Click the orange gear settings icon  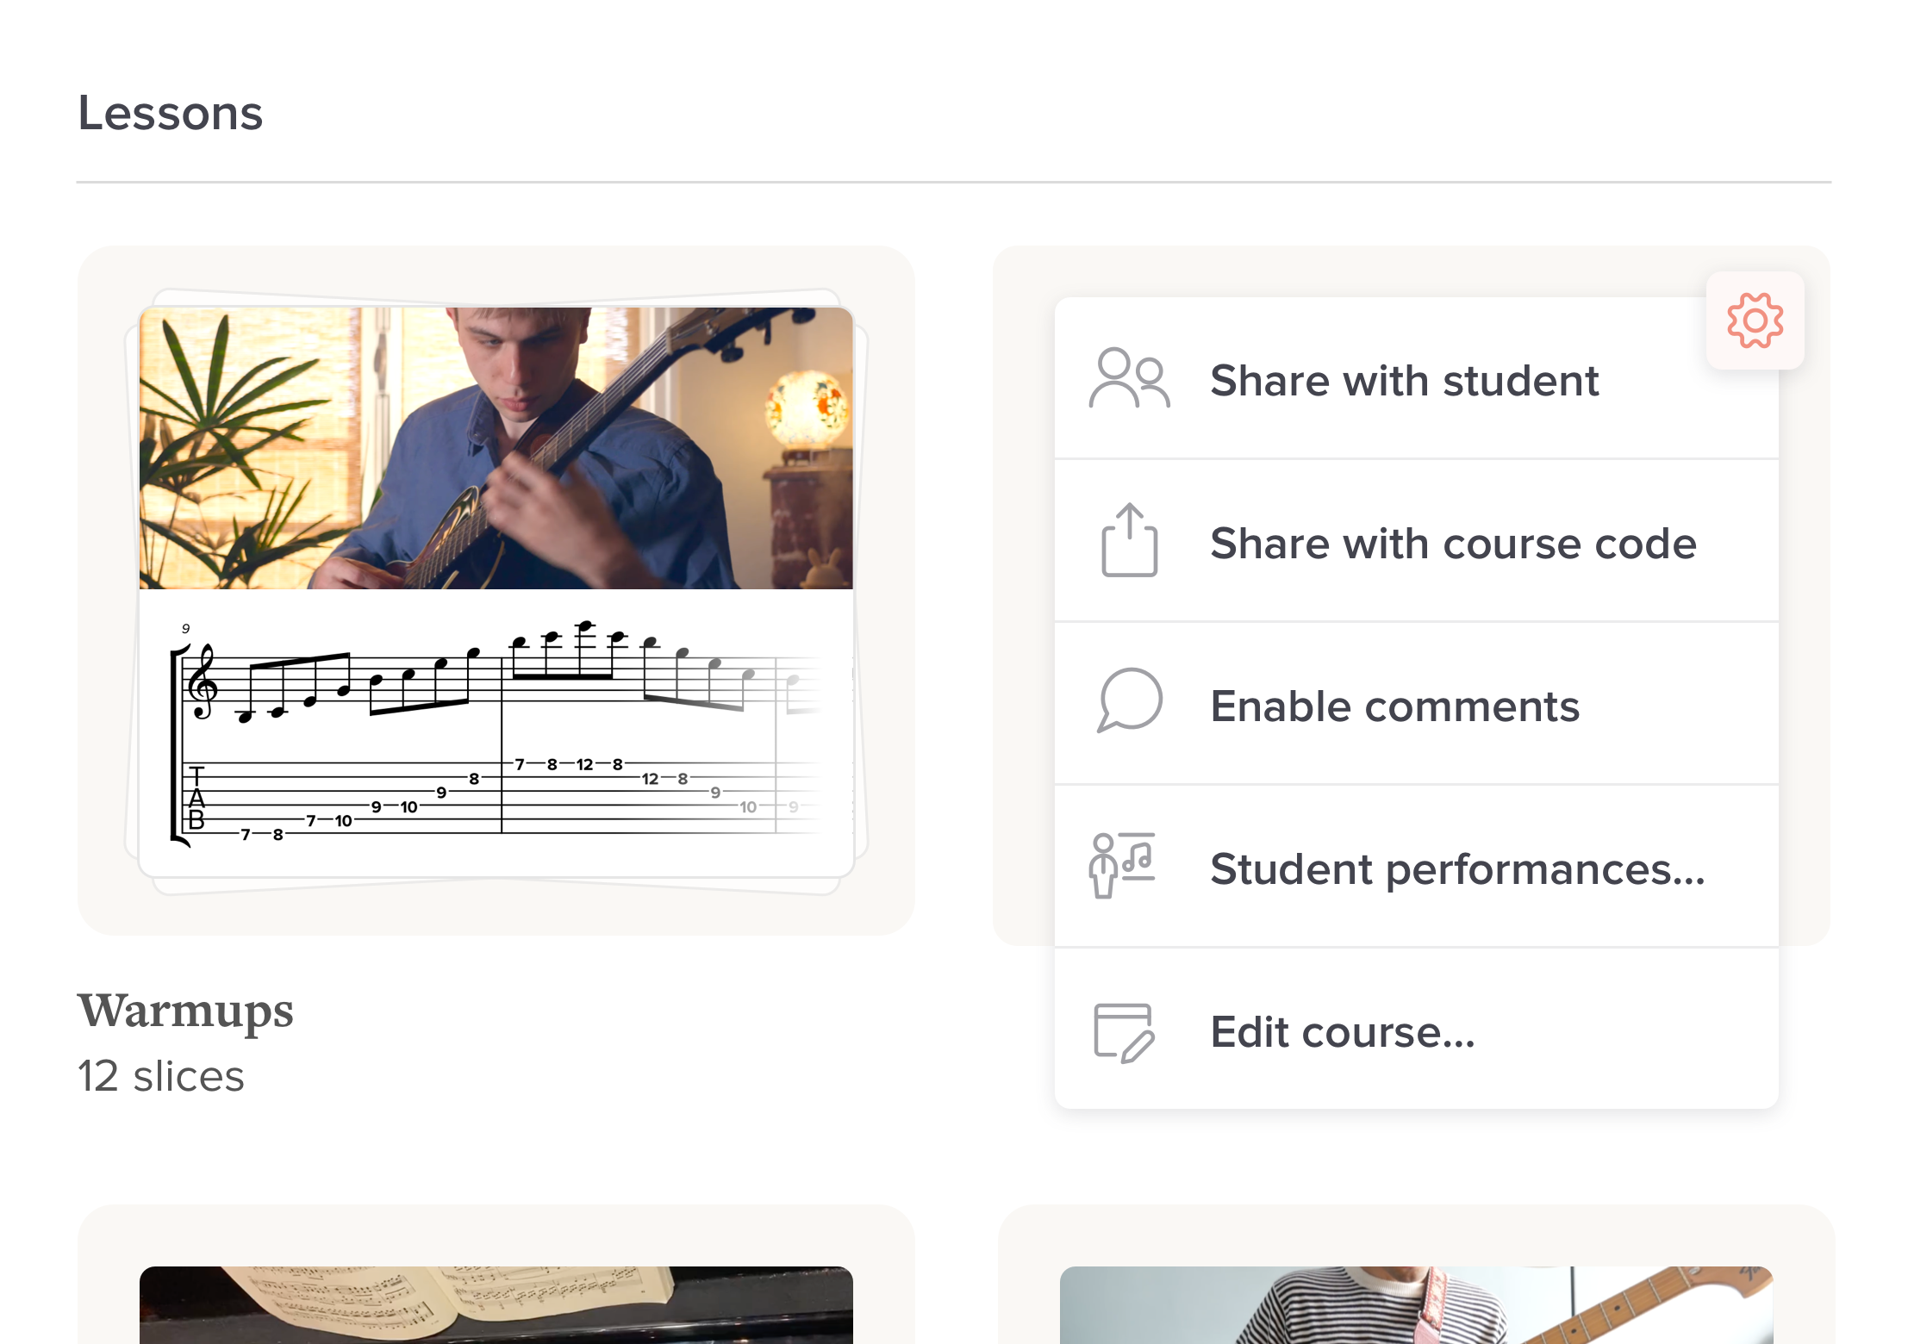click(1755, 320)
